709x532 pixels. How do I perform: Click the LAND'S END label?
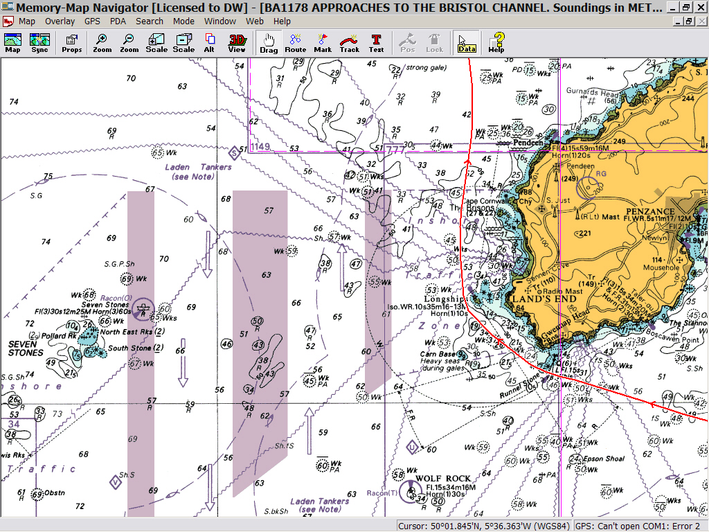[x=544, y=299]
